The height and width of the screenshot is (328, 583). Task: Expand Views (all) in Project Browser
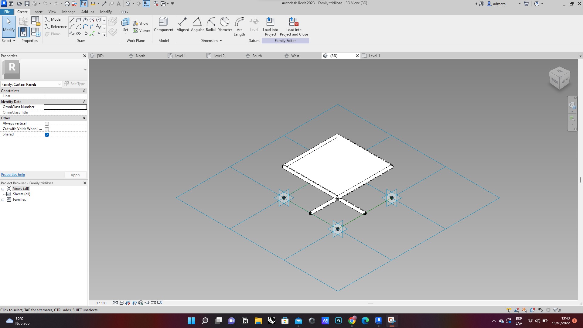coord(3,189)
